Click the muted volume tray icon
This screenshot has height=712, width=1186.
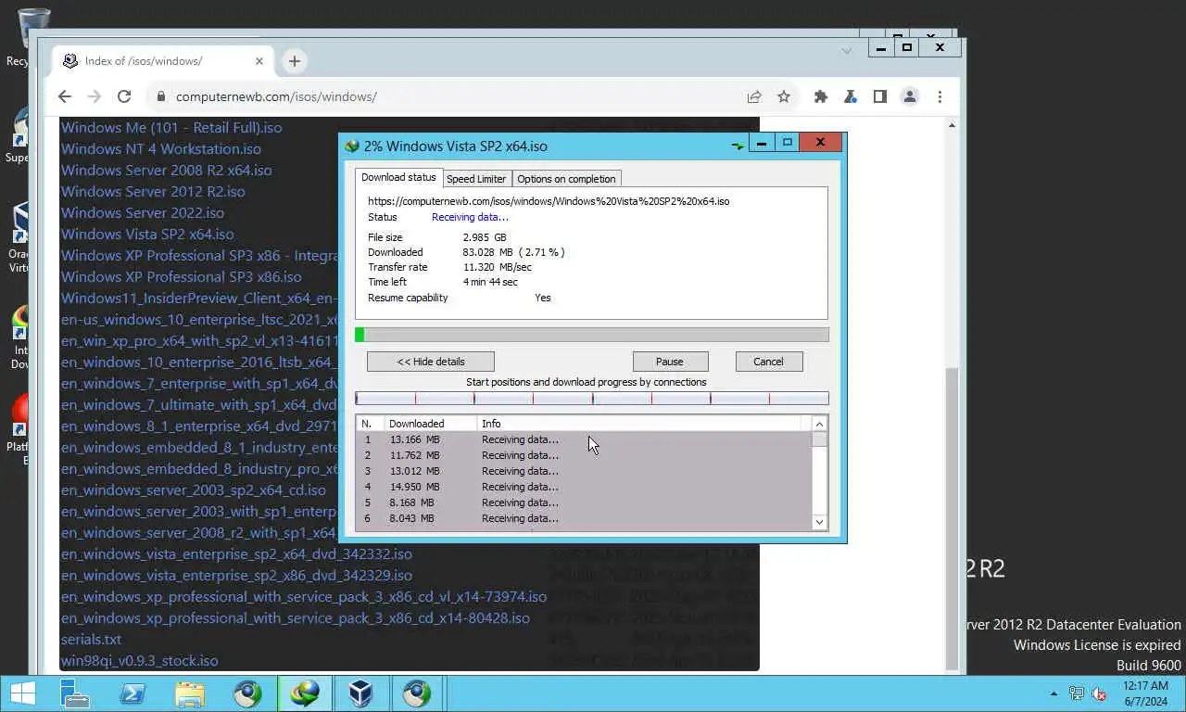1099,693
